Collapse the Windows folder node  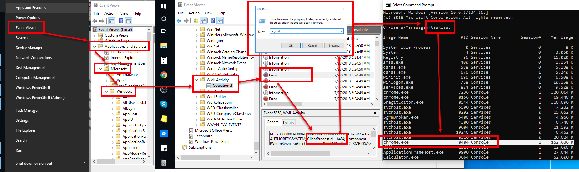point(107,91)
